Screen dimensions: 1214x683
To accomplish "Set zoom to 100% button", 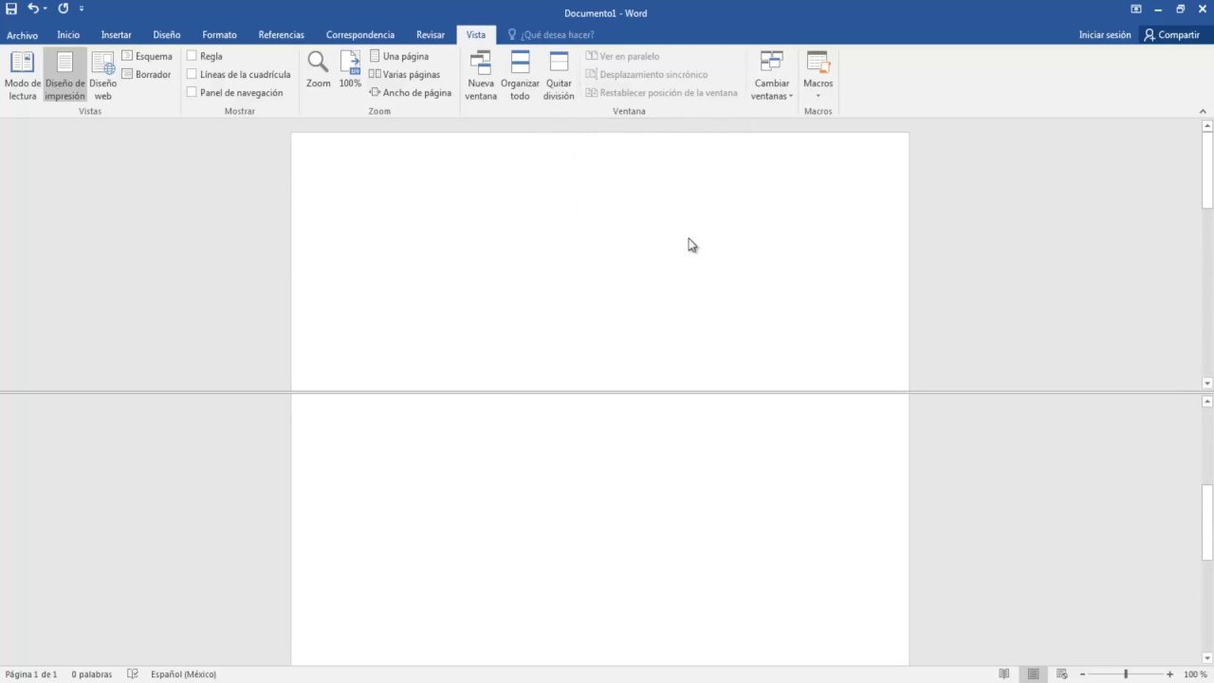I will pyautogui.click(x=350, y=70).
